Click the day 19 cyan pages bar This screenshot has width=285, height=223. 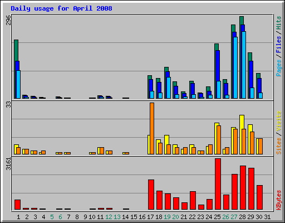pyautogui.click(x=169, y=88)
